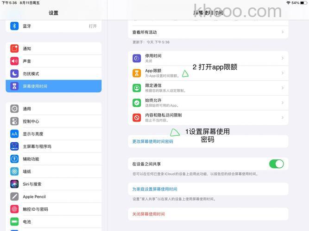Tap the Always Allowed (始终允许) checkmark icon
This screenshot has width=309, height=231.
(x=137, y=103)
